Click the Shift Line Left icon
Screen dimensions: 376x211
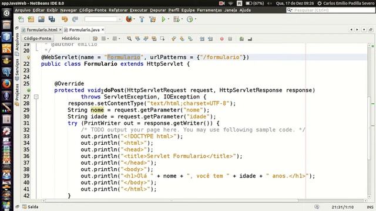(x=202, y=39)
